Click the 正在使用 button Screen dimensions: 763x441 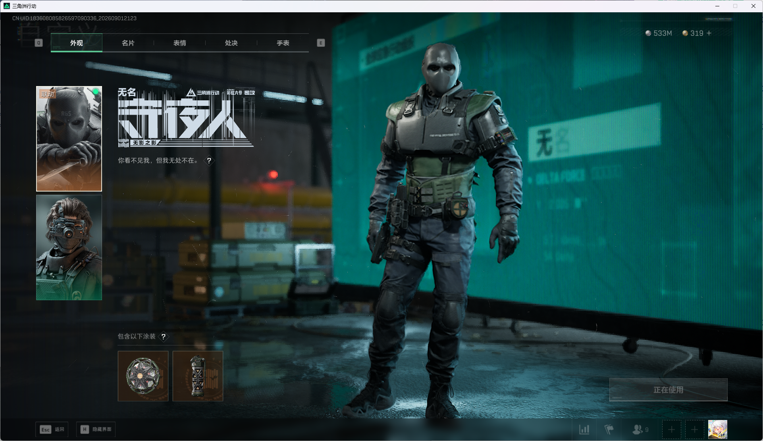[669, 390]
